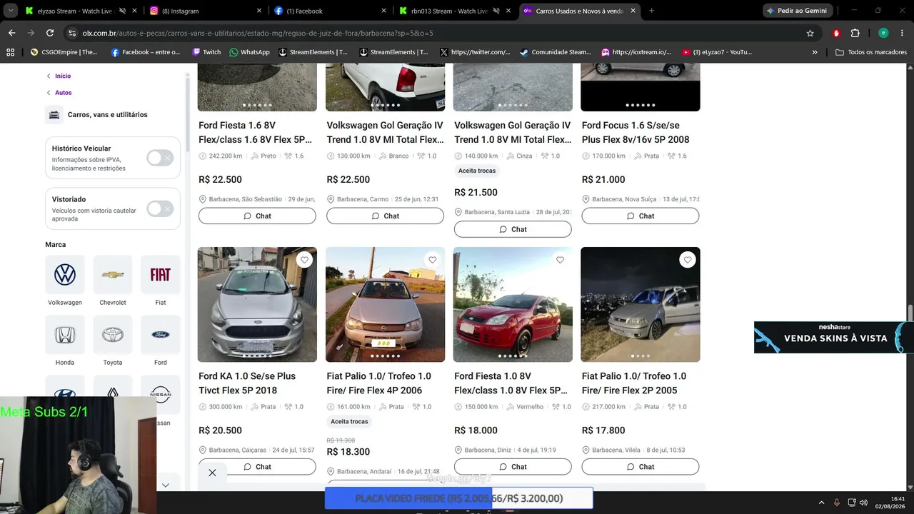Switch to the rbn013 Stream tab
This screenshot has width=914, height=514.
[x=455, y=11]
